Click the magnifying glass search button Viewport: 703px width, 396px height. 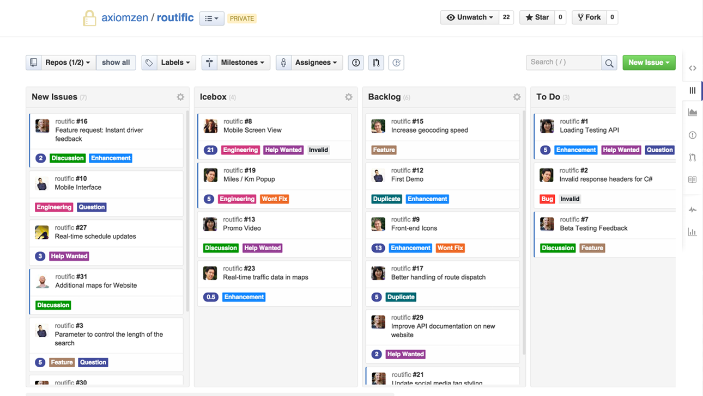coord(609,63)
